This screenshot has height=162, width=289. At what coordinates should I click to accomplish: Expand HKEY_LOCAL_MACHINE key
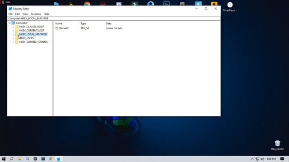point(13,34)
